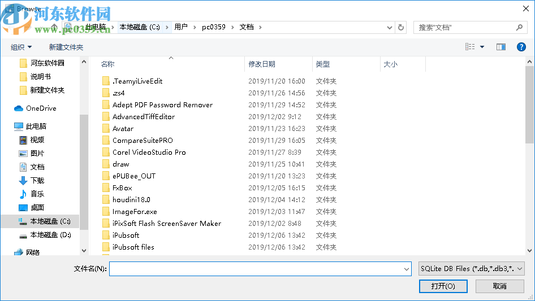Select 图片 pictures in sidebar

tap(32, 154)
